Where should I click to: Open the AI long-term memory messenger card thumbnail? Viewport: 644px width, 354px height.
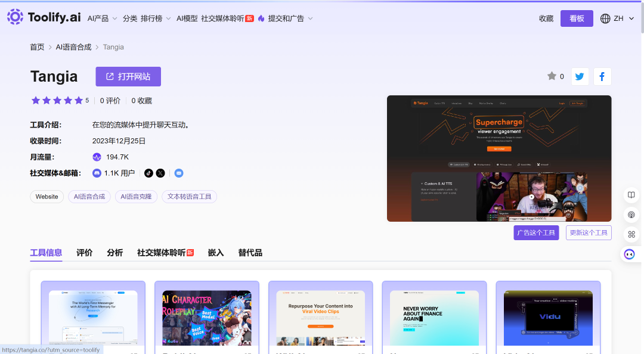(x=93, y=318)
